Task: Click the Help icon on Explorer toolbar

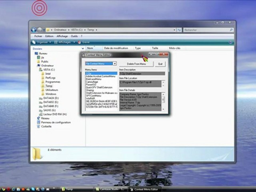Action: click(230, 42)
